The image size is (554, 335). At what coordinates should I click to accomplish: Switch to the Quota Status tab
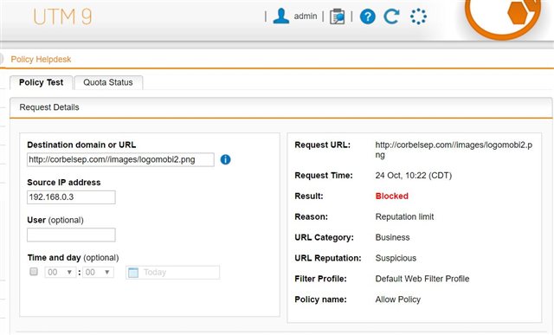click(108, 82)
